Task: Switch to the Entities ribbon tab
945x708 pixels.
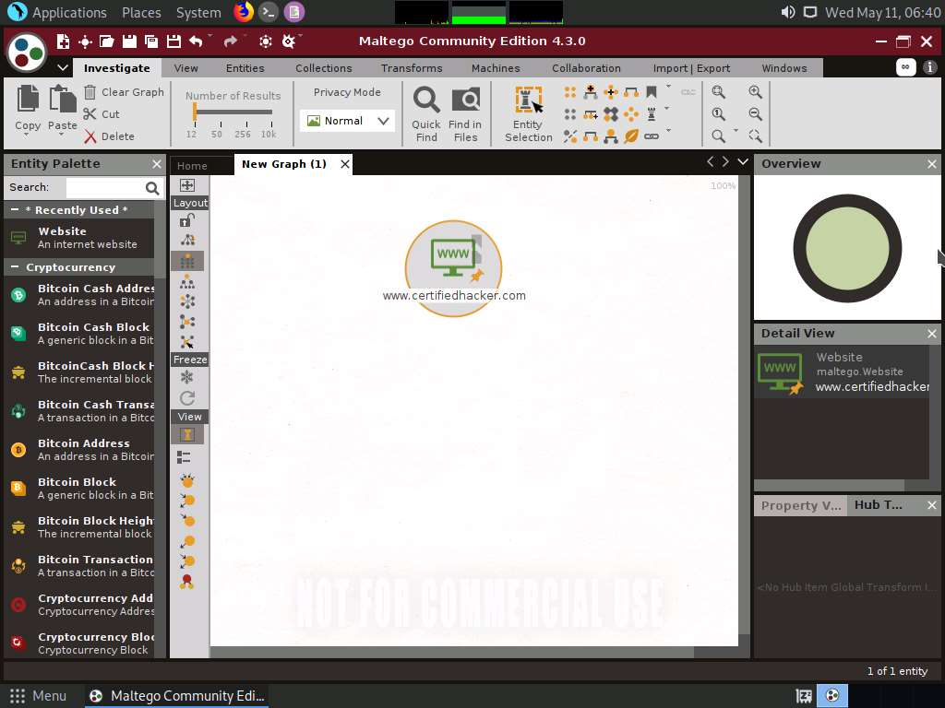Action: [x=245, y=68]
